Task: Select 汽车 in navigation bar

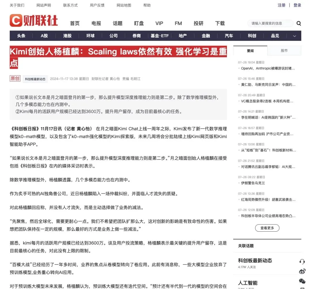Action: pos(229,36)
